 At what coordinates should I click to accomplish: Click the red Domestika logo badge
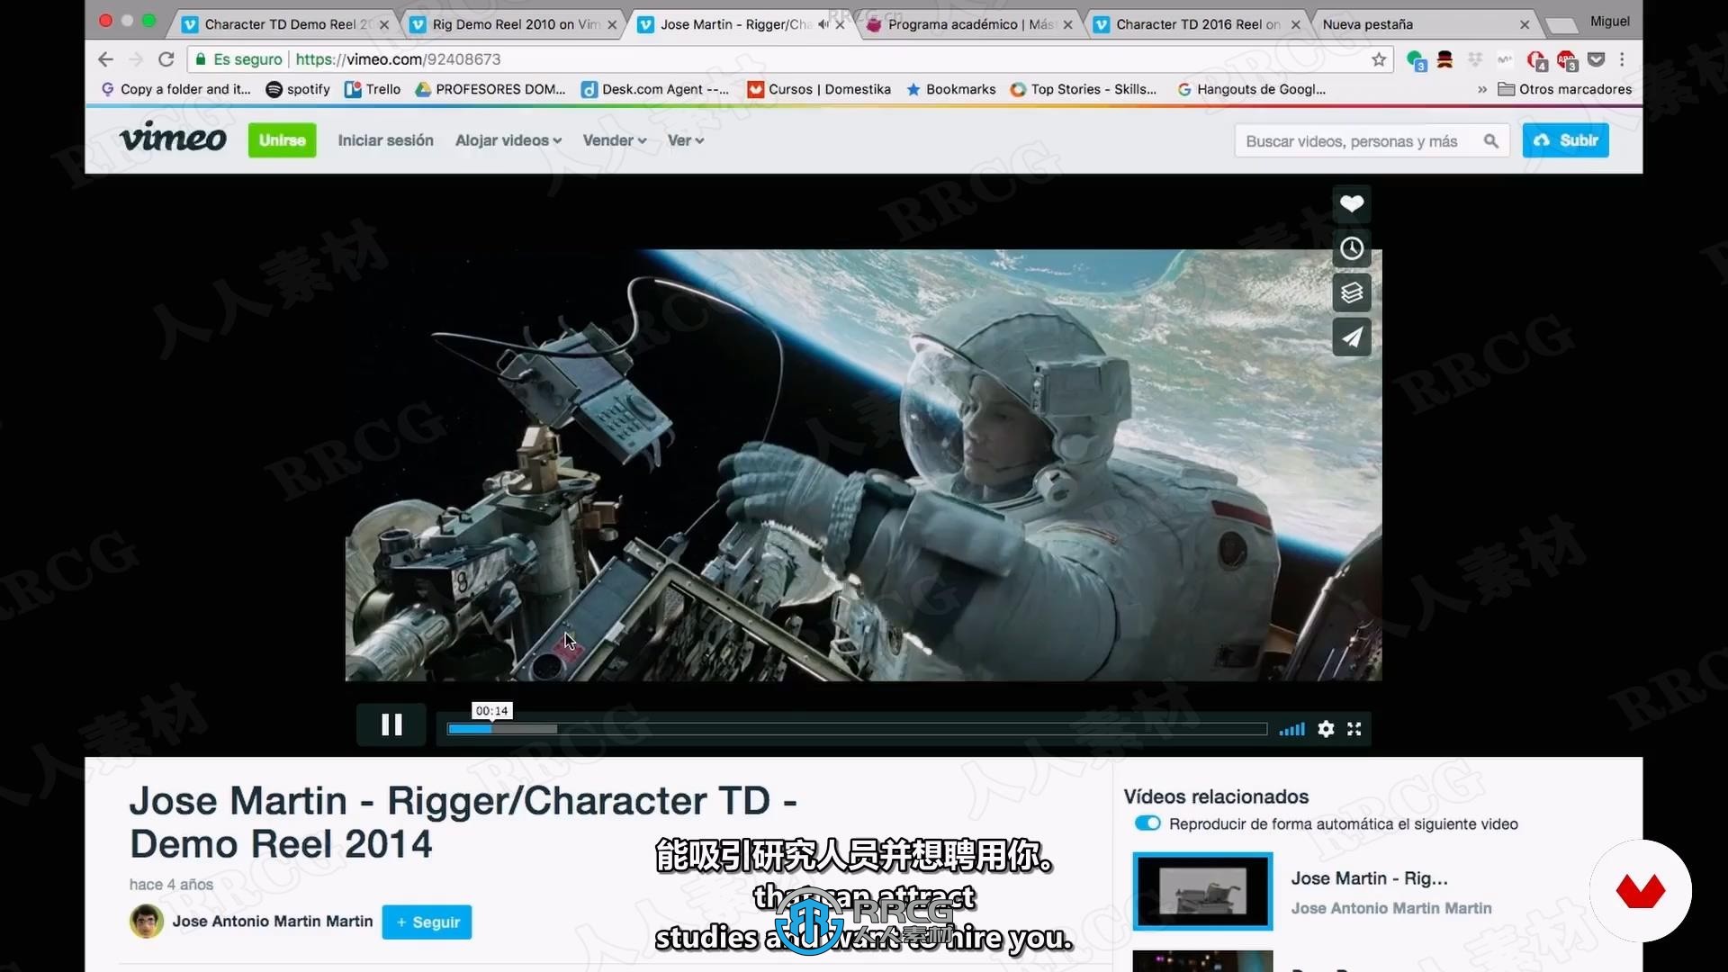tap(1640, 891)
